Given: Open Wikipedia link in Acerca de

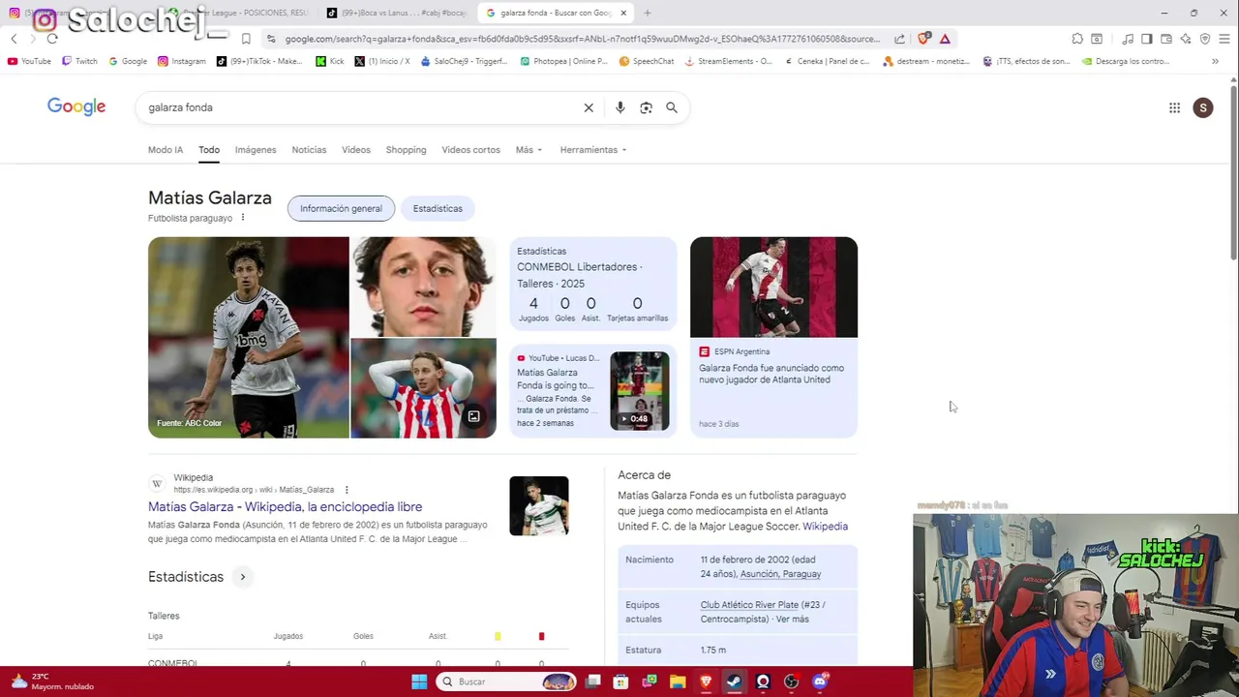Looking at the screenshot, I should point(825,527).
